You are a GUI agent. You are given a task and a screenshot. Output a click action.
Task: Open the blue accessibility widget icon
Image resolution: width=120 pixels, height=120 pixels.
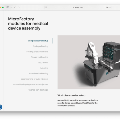tap(1, 107)
